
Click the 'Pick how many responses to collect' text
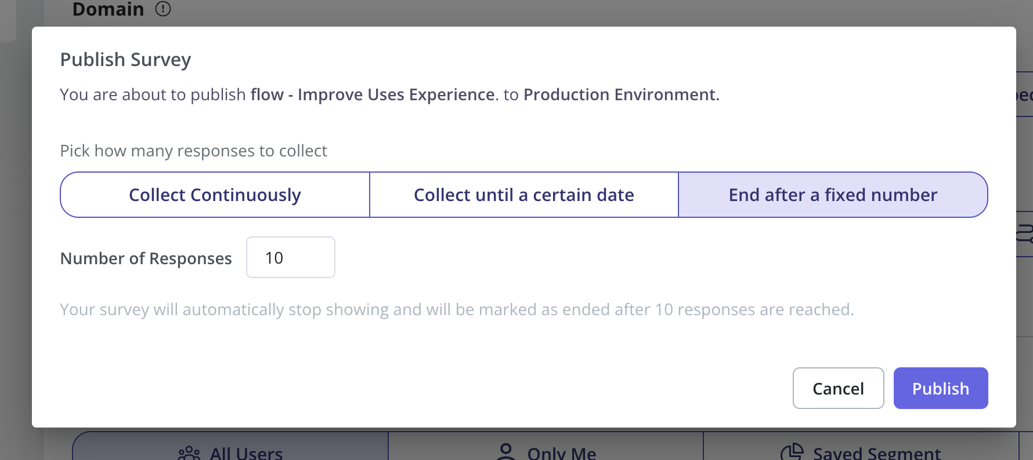(x=193, y=151)
